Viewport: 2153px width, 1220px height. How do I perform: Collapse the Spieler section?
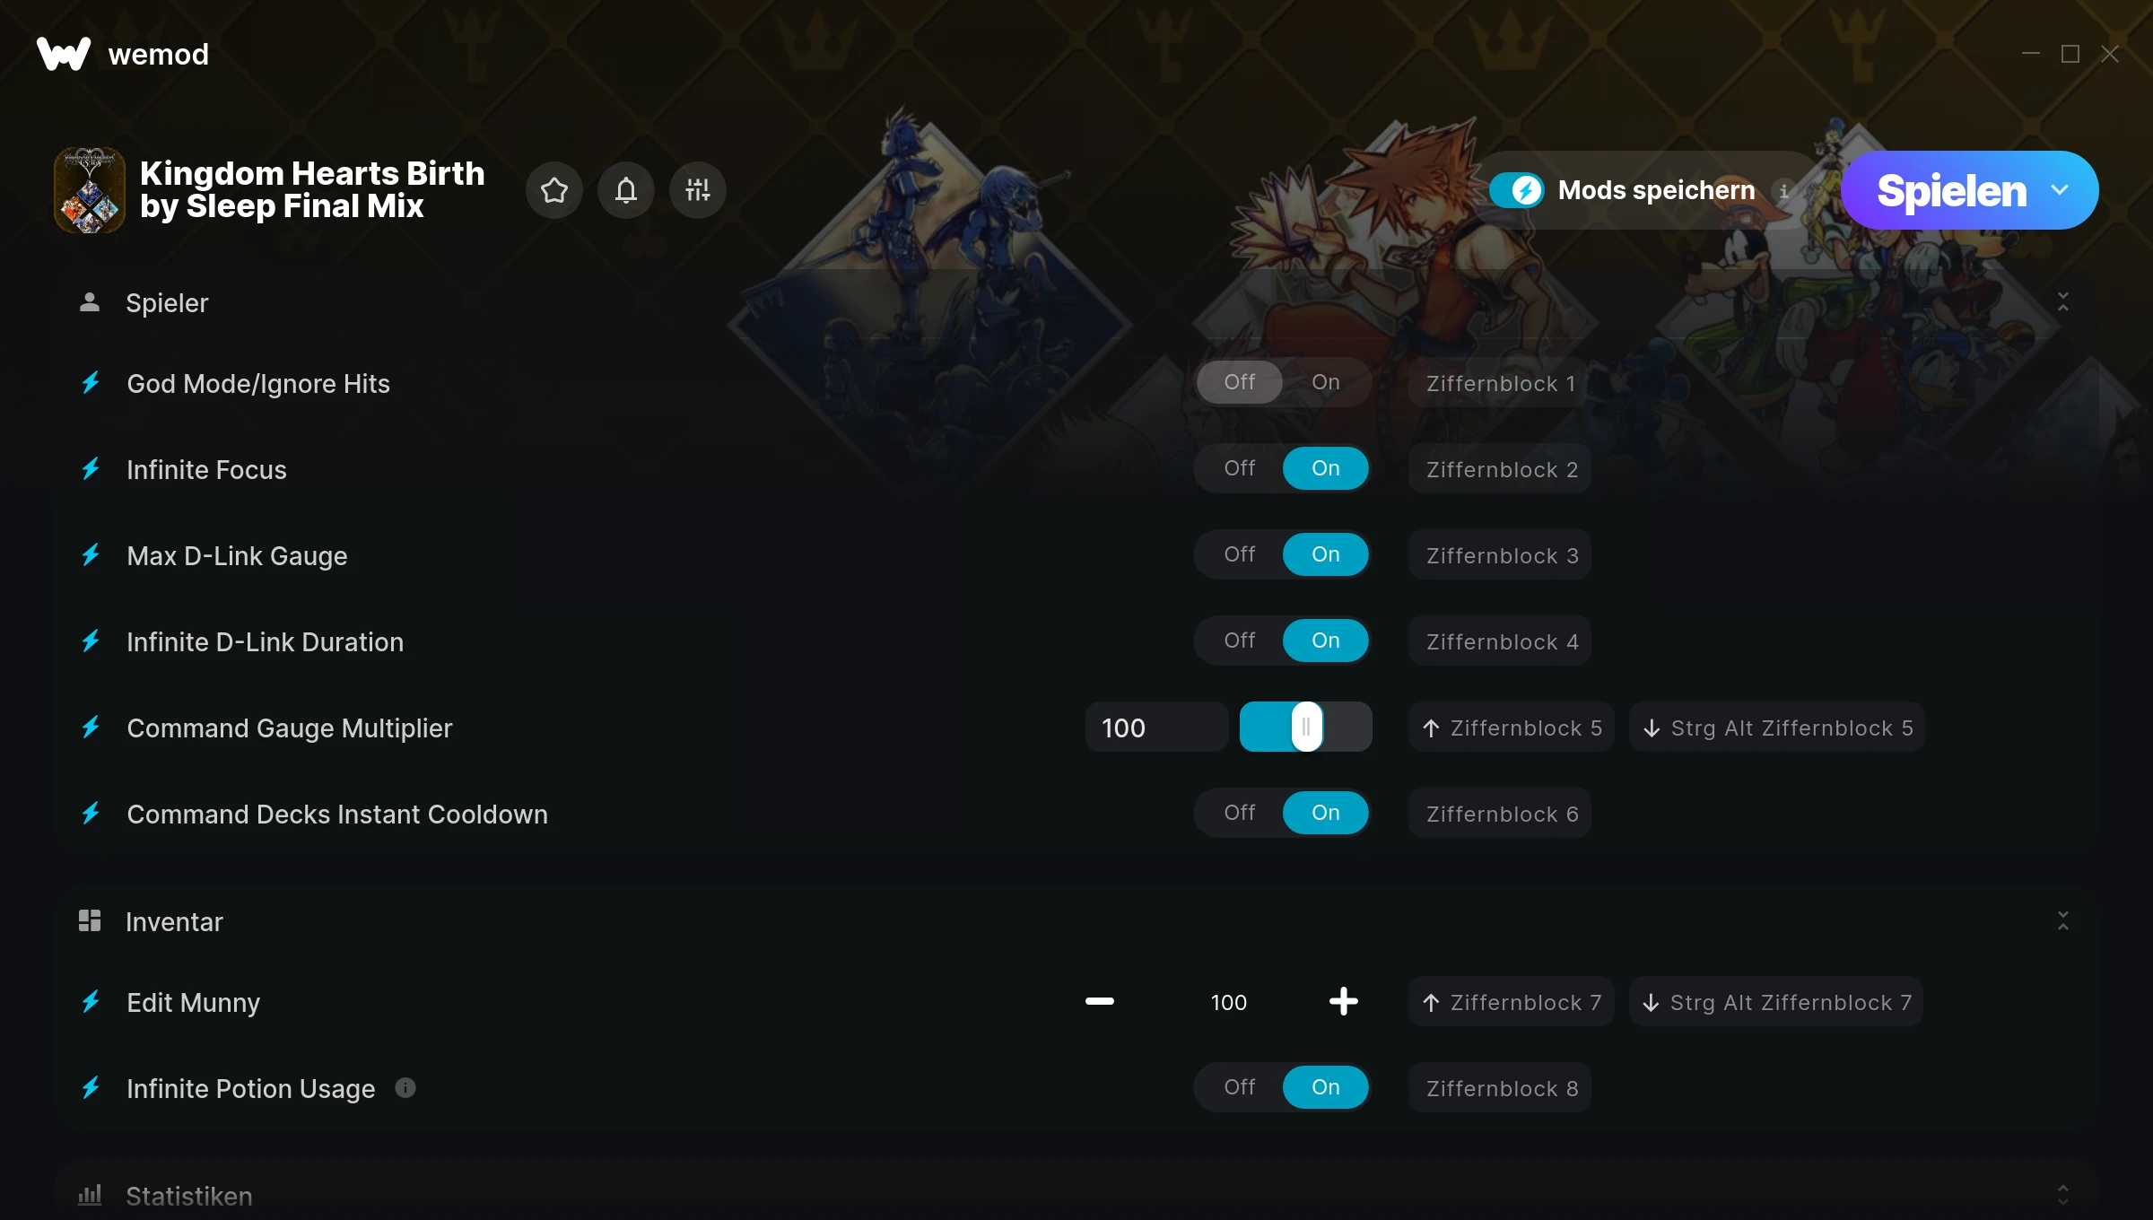click(2063, 302)
